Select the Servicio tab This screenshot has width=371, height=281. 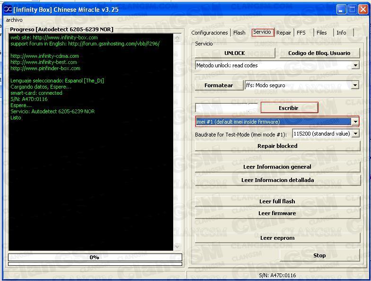[262, 32]
